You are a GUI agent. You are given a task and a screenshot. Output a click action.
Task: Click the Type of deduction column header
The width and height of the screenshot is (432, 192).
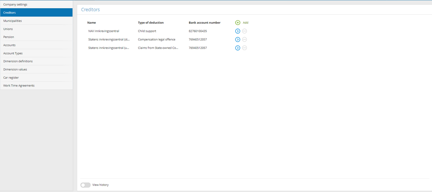click(x=151, y=23)
